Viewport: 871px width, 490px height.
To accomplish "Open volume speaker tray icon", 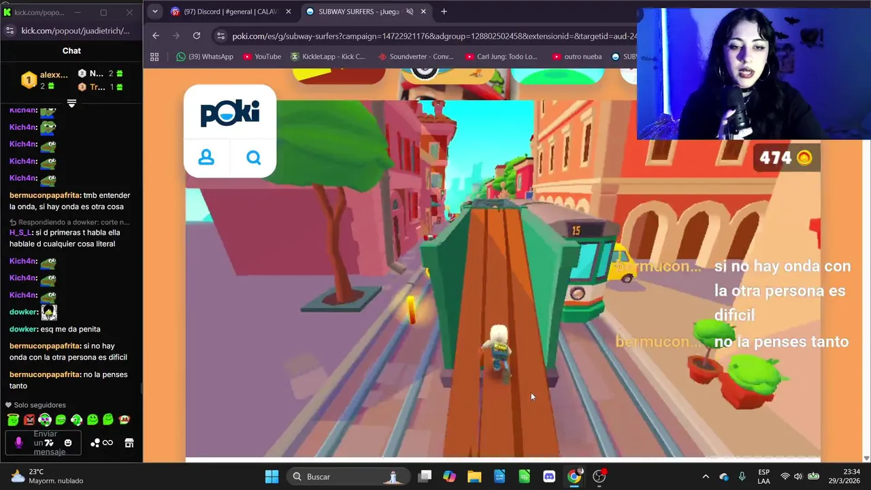I will [x=798, y=476].
